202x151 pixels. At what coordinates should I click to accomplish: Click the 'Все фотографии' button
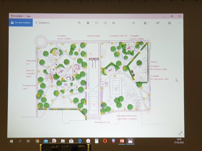click(x=21, y=23)
